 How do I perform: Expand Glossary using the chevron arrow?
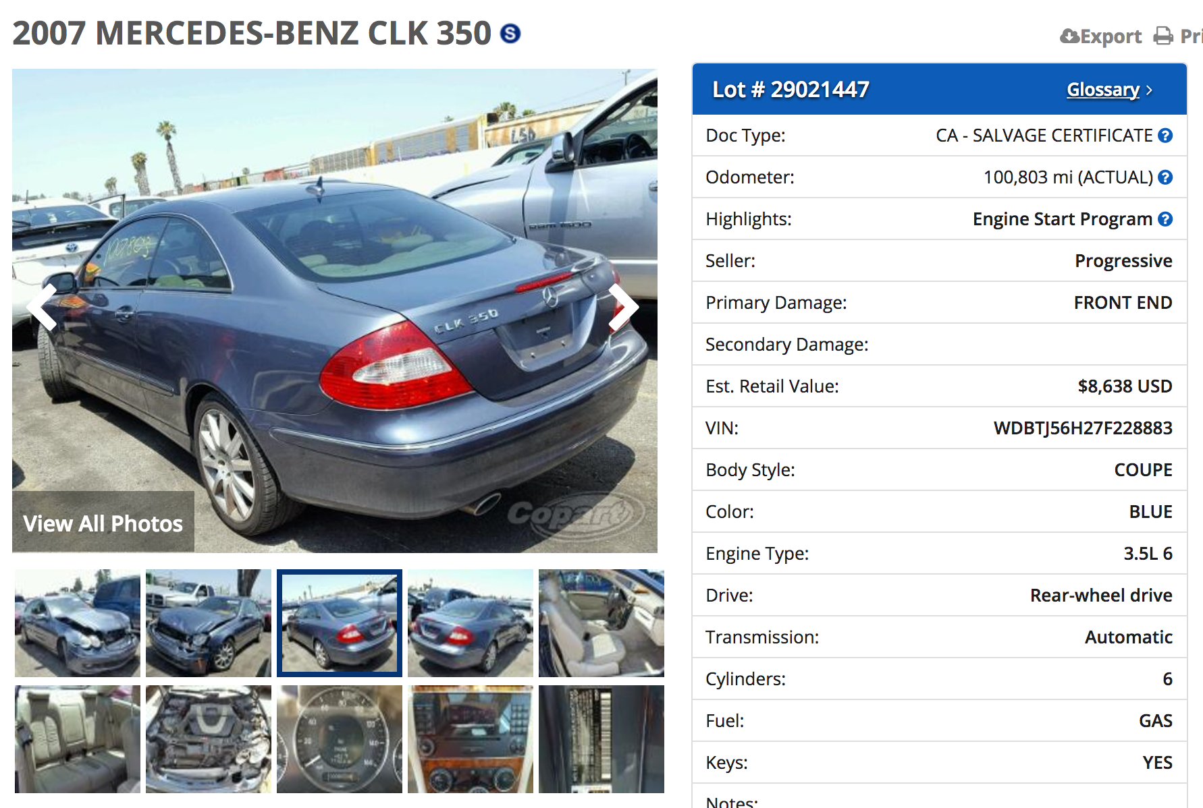pyautogui.click(x=1149, y=90)
